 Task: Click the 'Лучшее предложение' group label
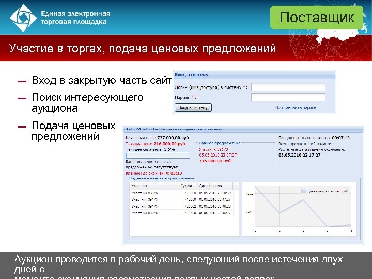pos(220,143)
